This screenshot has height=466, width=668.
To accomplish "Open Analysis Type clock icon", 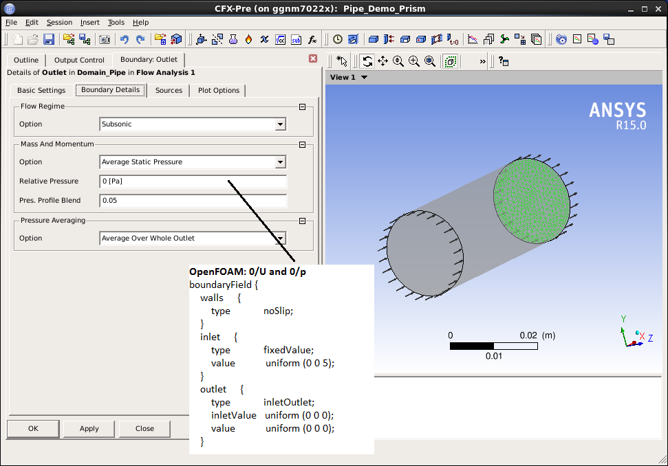I will tap(337, 40).
